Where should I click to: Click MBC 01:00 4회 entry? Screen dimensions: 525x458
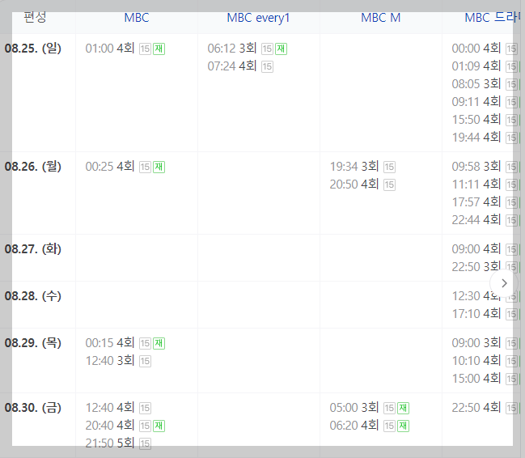(110, 49)
